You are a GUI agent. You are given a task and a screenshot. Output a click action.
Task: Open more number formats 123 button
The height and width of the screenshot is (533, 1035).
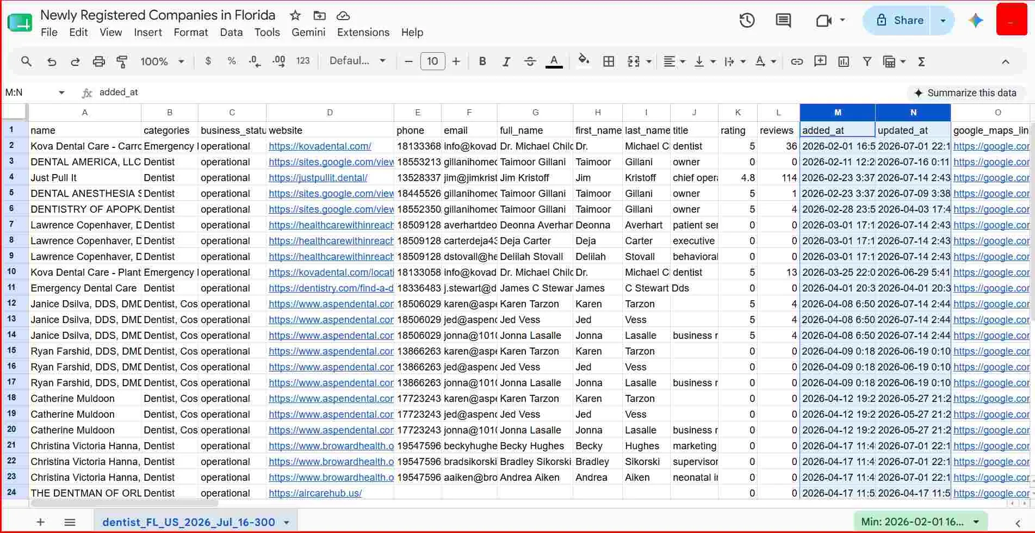point(303,61)
